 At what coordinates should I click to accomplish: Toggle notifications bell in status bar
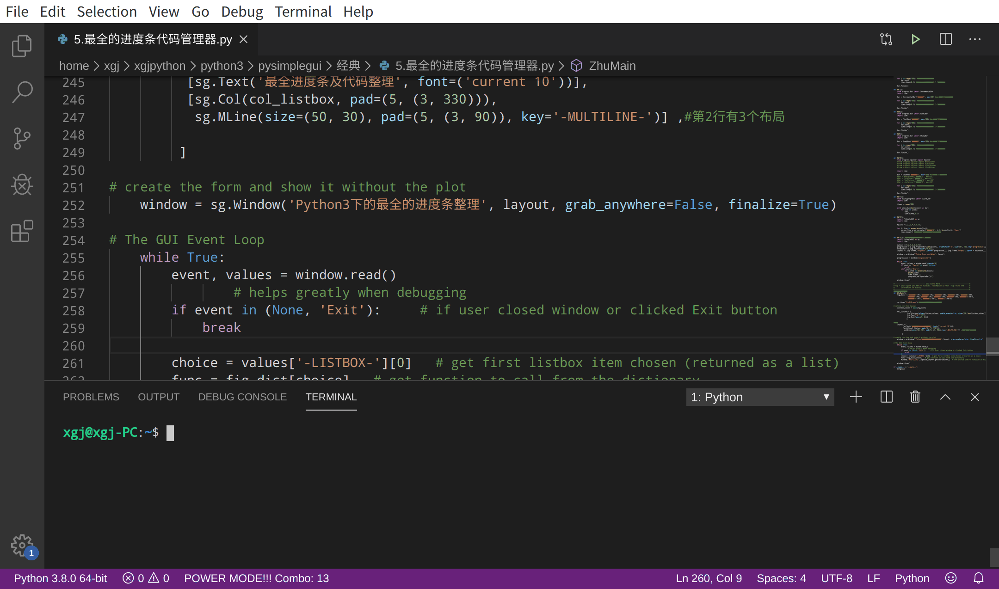click(x=978, y=578)
